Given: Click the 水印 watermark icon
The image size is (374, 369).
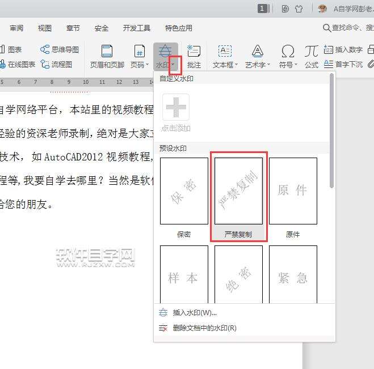Looking at the screenshot, I should [165, 51].
